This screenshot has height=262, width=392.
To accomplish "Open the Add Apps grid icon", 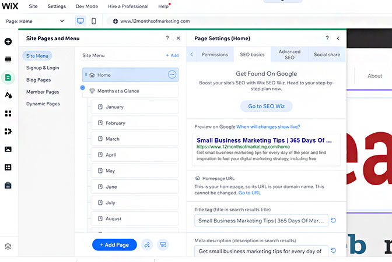I will coord(8,114).
